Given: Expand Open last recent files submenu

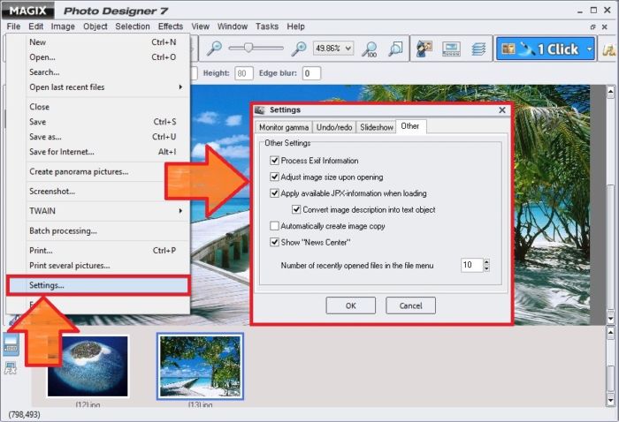Looking at the screenshot, I should pyautogui.click(x=180, y=87).
